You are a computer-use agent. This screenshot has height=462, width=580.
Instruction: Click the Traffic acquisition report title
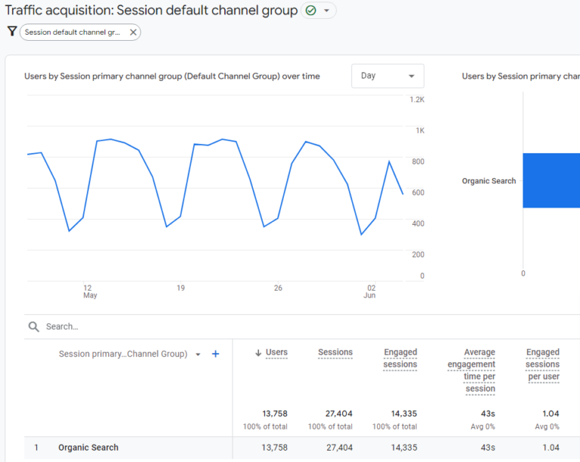[151, 11]
